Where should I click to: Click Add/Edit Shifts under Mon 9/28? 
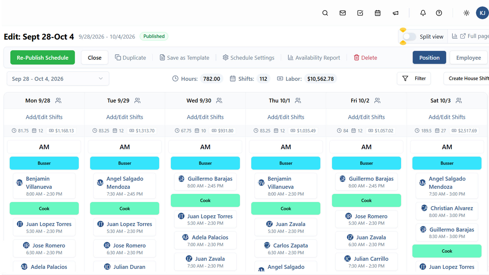pos(44,117)
